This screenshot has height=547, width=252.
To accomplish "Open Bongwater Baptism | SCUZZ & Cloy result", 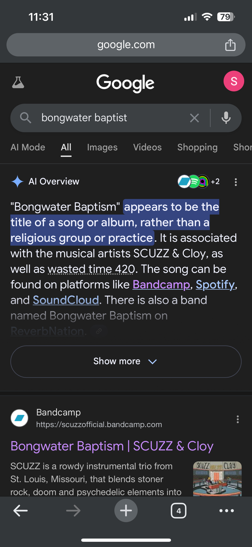I will tap(112, 446).
